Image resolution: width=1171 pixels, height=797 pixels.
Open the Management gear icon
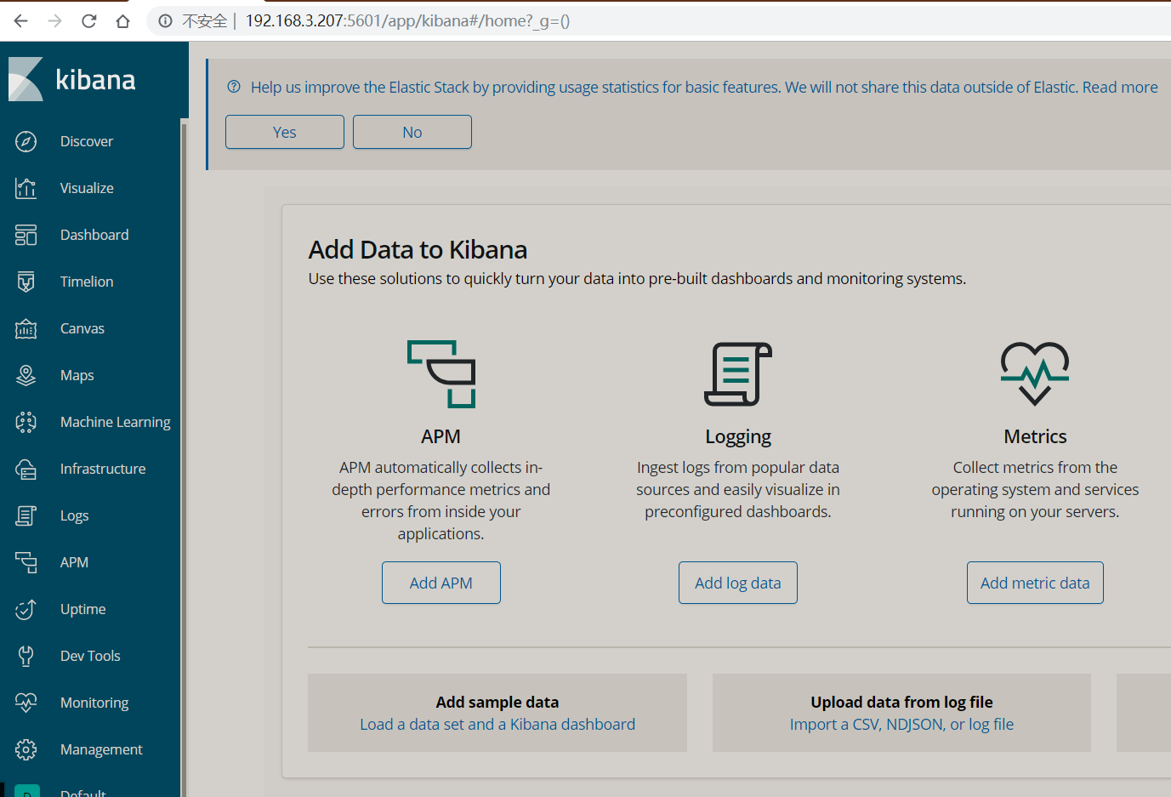[26, 749]
